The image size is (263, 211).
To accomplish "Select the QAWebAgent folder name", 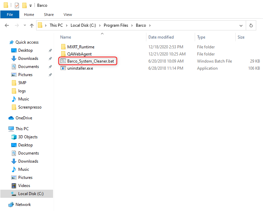I will (79, 54).
